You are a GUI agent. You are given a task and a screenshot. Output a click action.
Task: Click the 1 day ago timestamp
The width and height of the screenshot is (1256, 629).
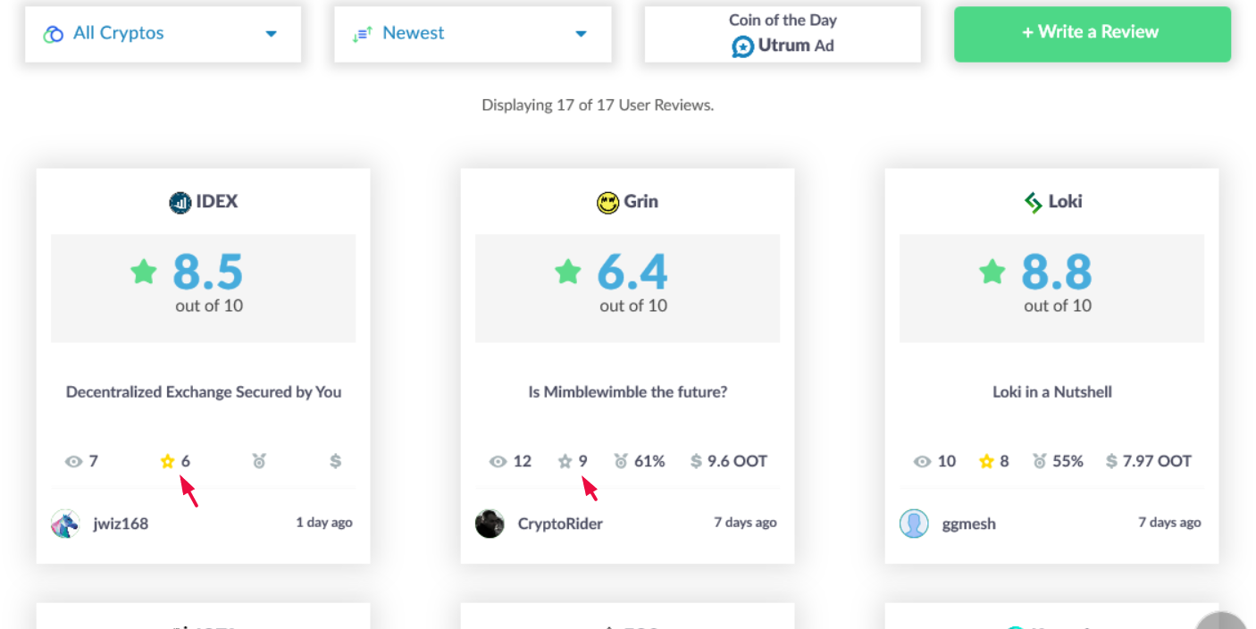click(324, 523)
